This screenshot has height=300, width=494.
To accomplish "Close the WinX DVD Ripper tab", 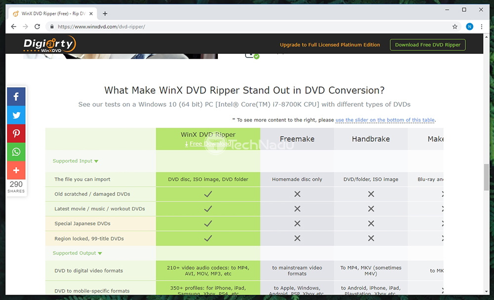I will point(91,13).
